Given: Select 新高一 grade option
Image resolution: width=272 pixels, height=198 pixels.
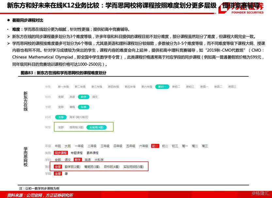Looking at the screenshot, I should click(204, 87).
